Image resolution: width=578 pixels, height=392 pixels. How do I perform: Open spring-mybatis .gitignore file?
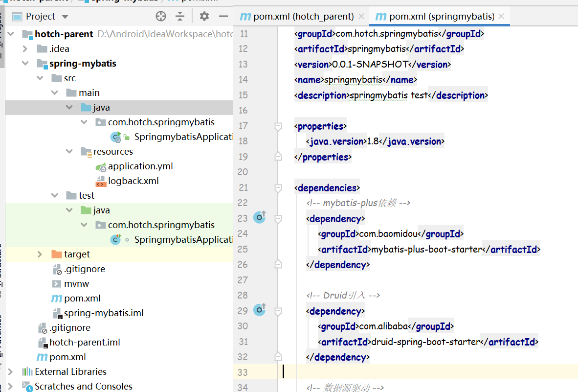[x=85, y=269]
